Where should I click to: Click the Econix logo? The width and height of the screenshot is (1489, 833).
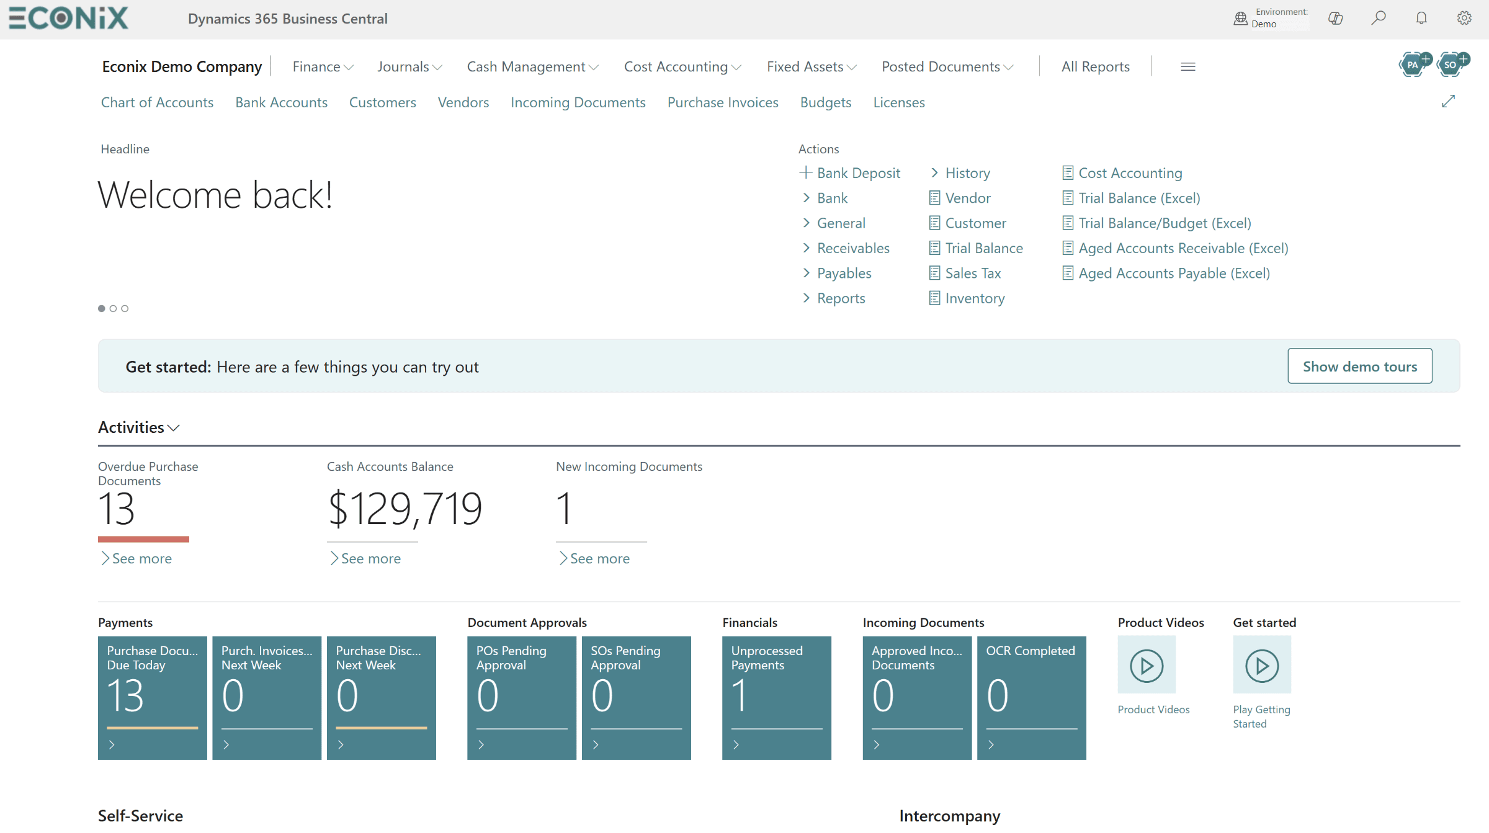pos(68,18)
